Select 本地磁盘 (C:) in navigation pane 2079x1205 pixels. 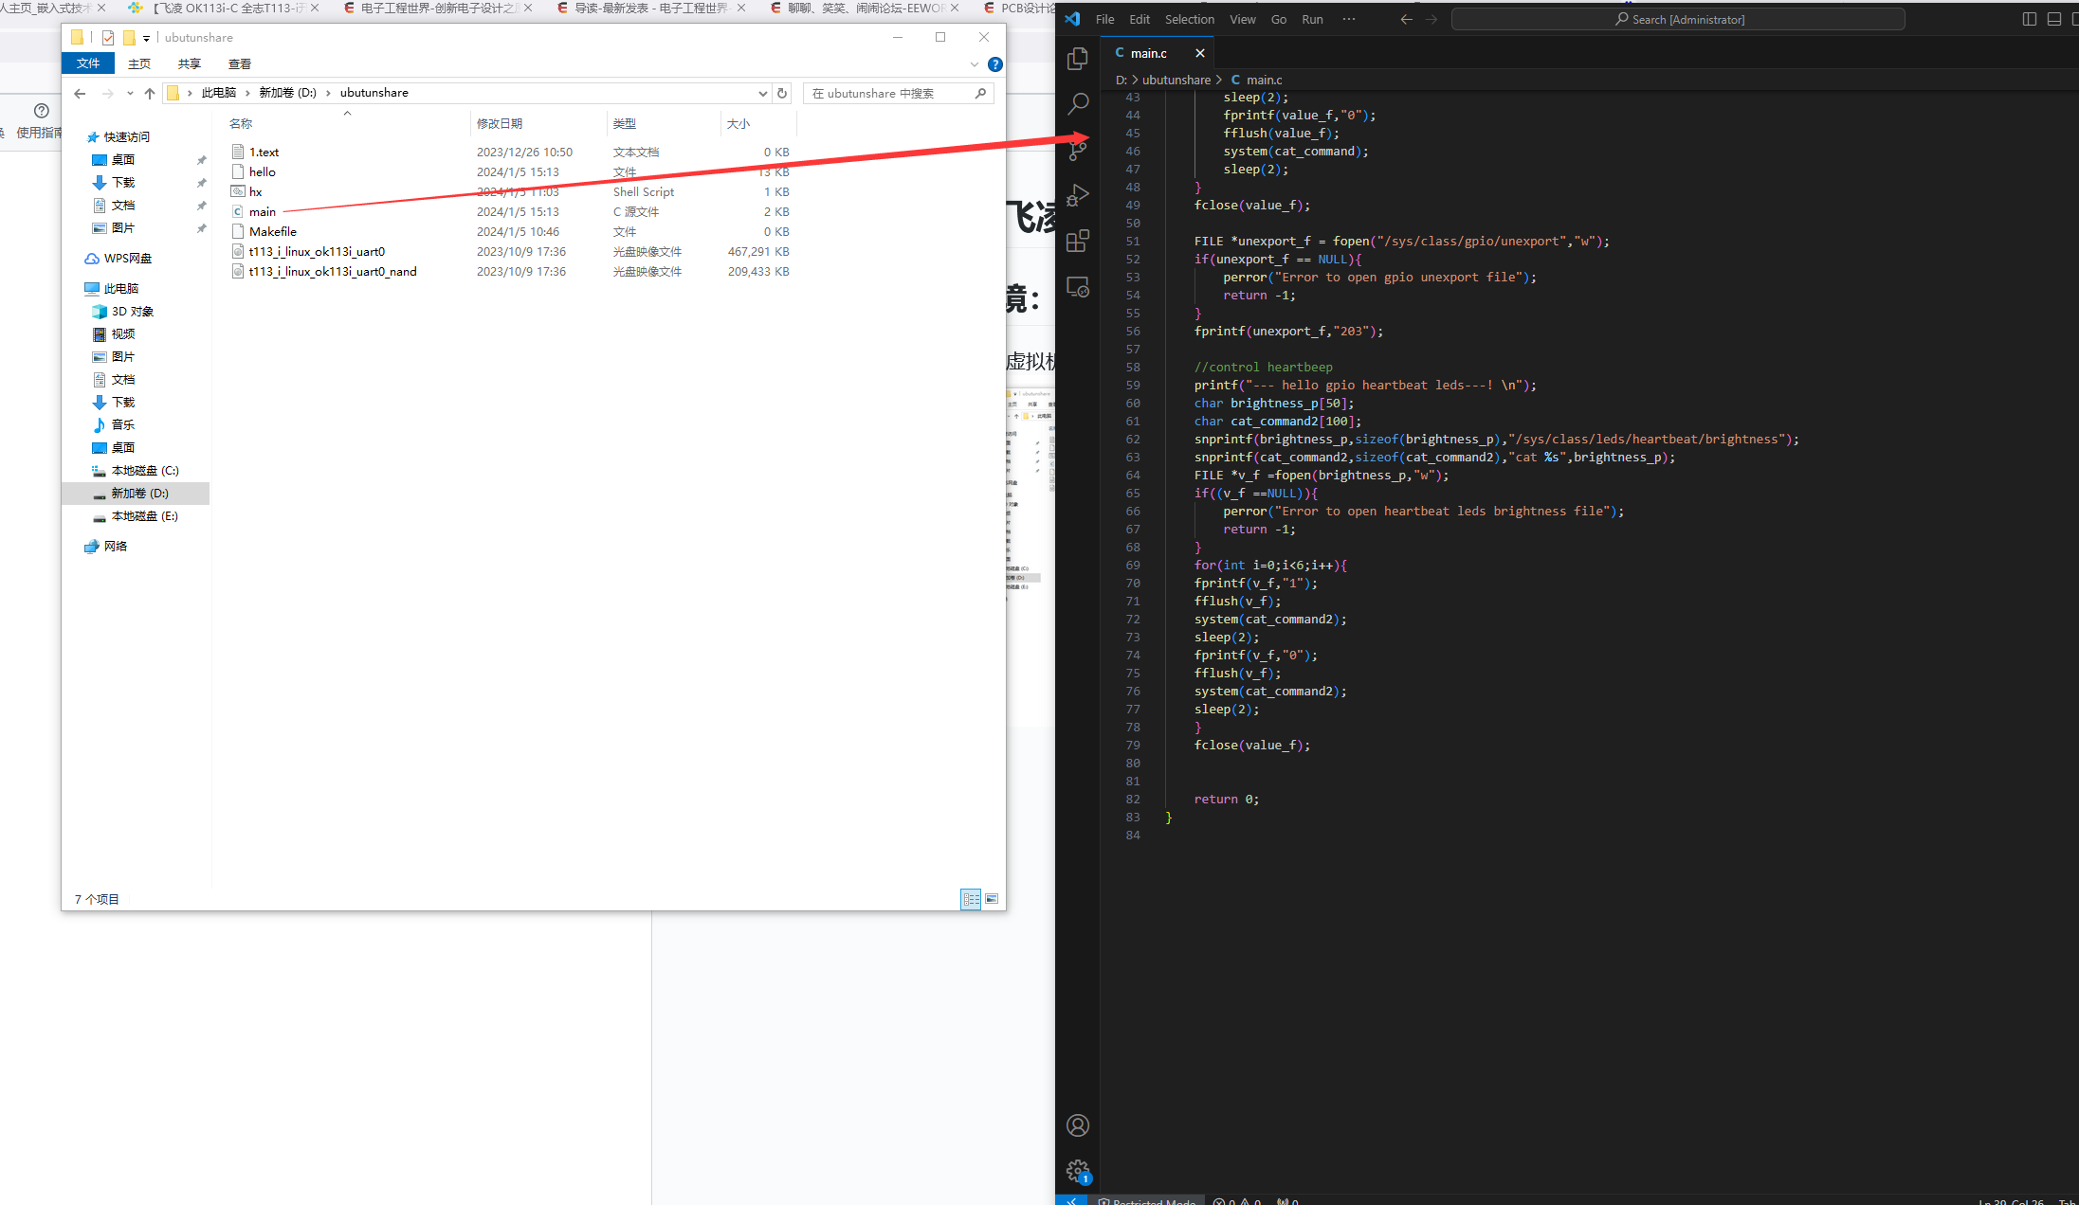[144, 471]
